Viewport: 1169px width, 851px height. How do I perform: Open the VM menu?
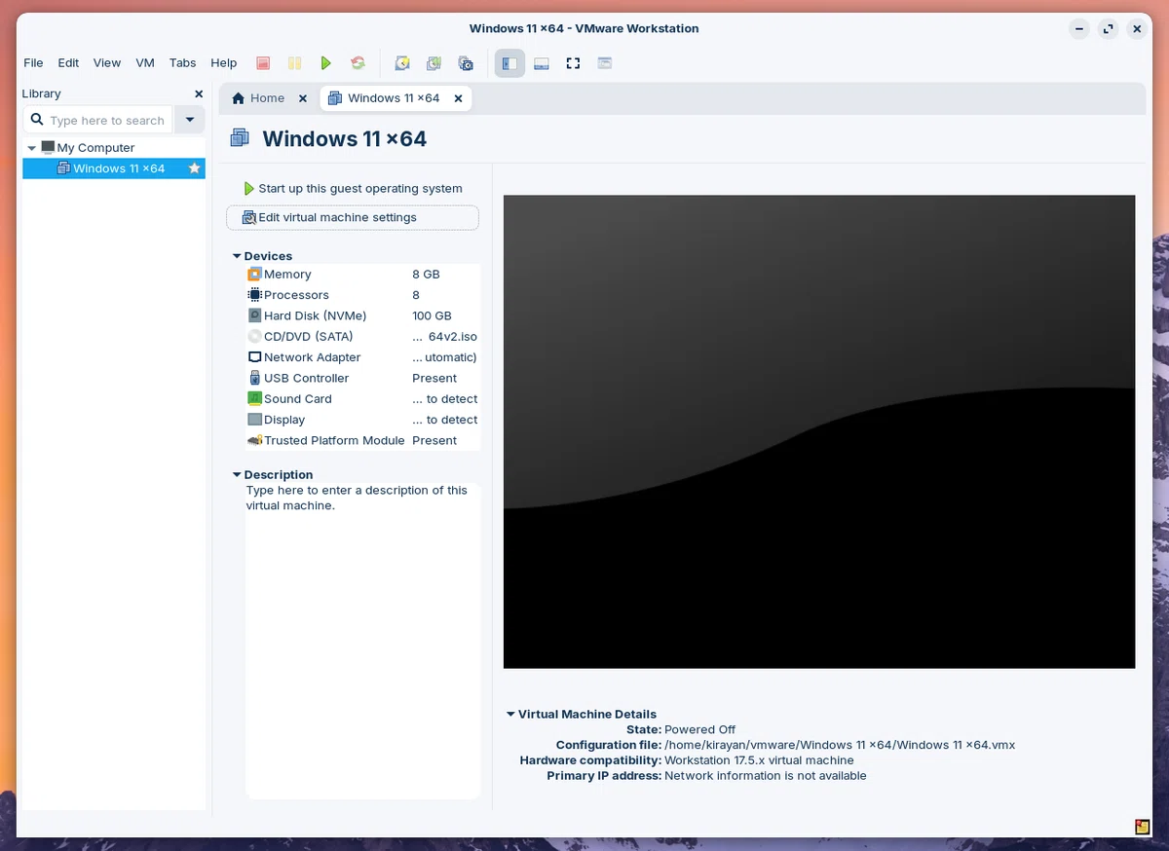point(145,63)
